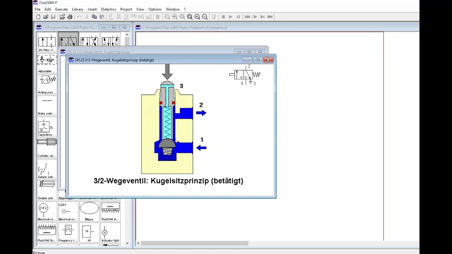The width and height of the screenshot is (452, 254).
Task: Select the Indicator light library component
Action: [x=110, y=232]
